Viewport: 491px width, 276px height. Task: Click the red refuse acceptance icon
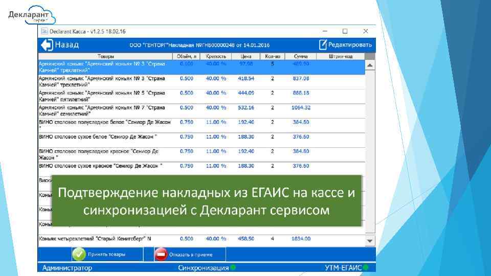tap(161, 255)
